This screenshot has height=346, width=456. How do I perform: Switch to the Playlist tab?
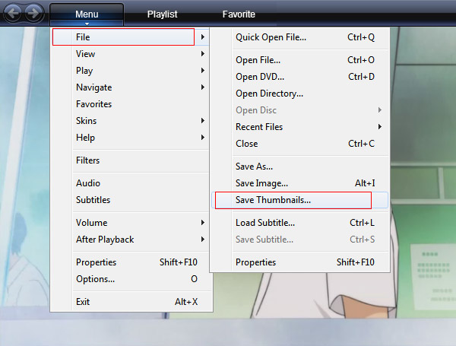(162, 14)
